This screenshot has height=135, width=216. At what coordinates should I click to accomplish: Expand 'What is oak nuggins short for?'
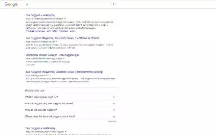pos(70,97)
